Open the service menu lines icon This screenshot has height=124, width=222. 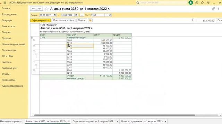click(208, 3)
